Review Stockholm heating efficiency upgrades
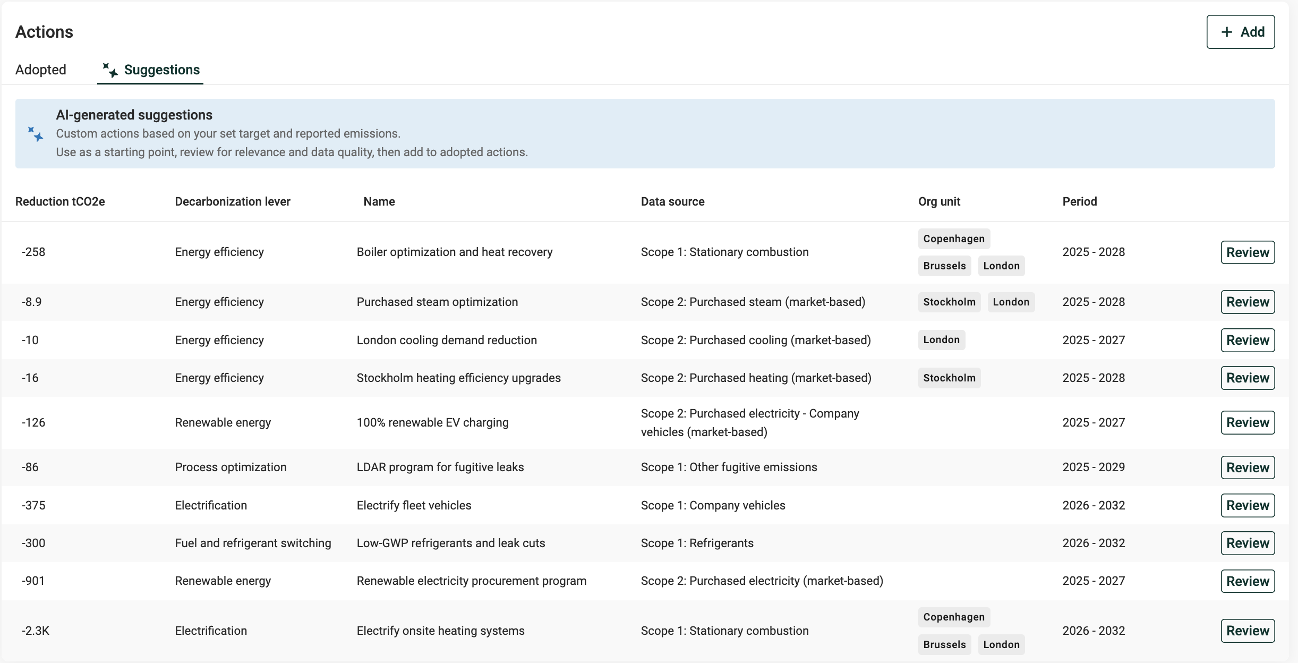Image resolution: width=1298 pixels, height=663 pixels. pyautogui.click(x=1247, y=378)
